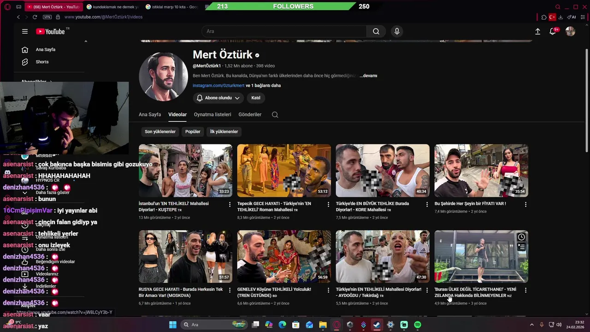Open options menu for Tepecik GECE HAYATI video
590x332 pixels.
click(329, 204)
